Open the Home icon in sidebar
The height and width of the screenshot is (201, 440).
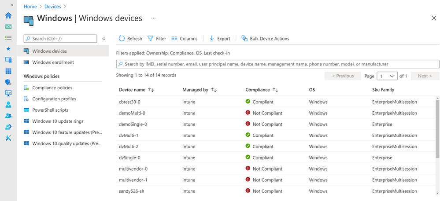tap(8, 15)
